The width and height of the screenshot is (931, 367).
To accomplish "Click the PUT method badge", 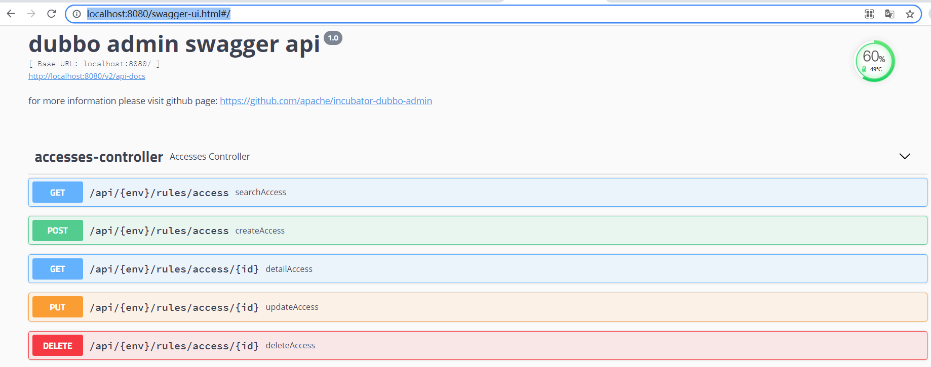I will click(x=58, y=307).
